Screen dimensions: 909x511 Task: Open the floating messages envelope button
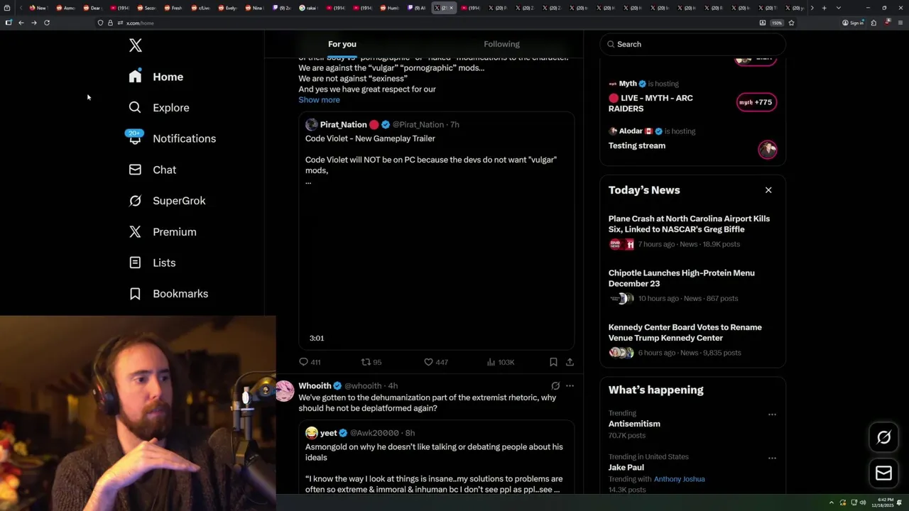883,473
